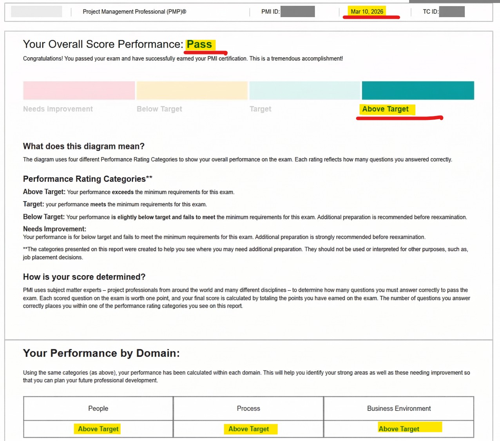The image size is (500, 441).
Task: Click the redacted PMI ID field
Action: pos(297,12)
